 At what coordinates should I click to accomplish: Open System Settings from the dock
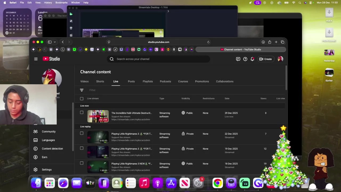pos(198,183)
